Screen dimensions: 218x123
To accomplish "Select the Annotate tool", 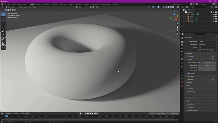I will coord(3,40).
